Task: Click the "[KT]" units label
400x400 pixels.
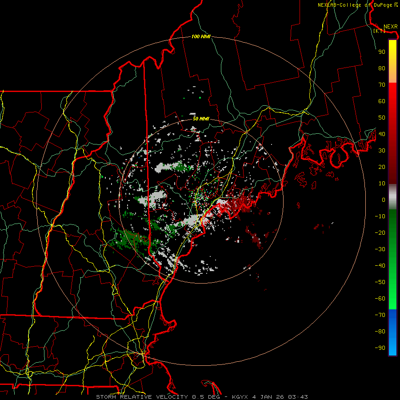Action: pos(380,31)
